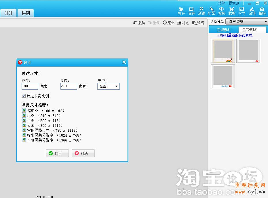Expand the 单位 unit dropdown

(x=109, y=86)
